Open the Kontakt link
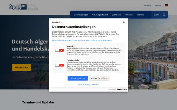The width and height of the screenshot is (177, 110). 158,6
